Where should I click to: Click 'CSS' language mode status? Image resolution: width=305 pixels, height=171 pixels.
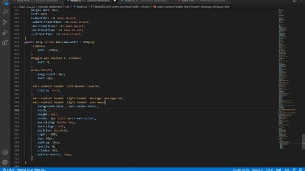287,170
